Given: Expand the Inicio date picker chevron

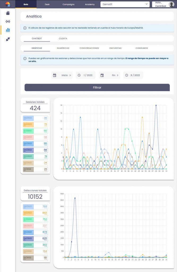Looking at the screenshot, I should 70,75.
